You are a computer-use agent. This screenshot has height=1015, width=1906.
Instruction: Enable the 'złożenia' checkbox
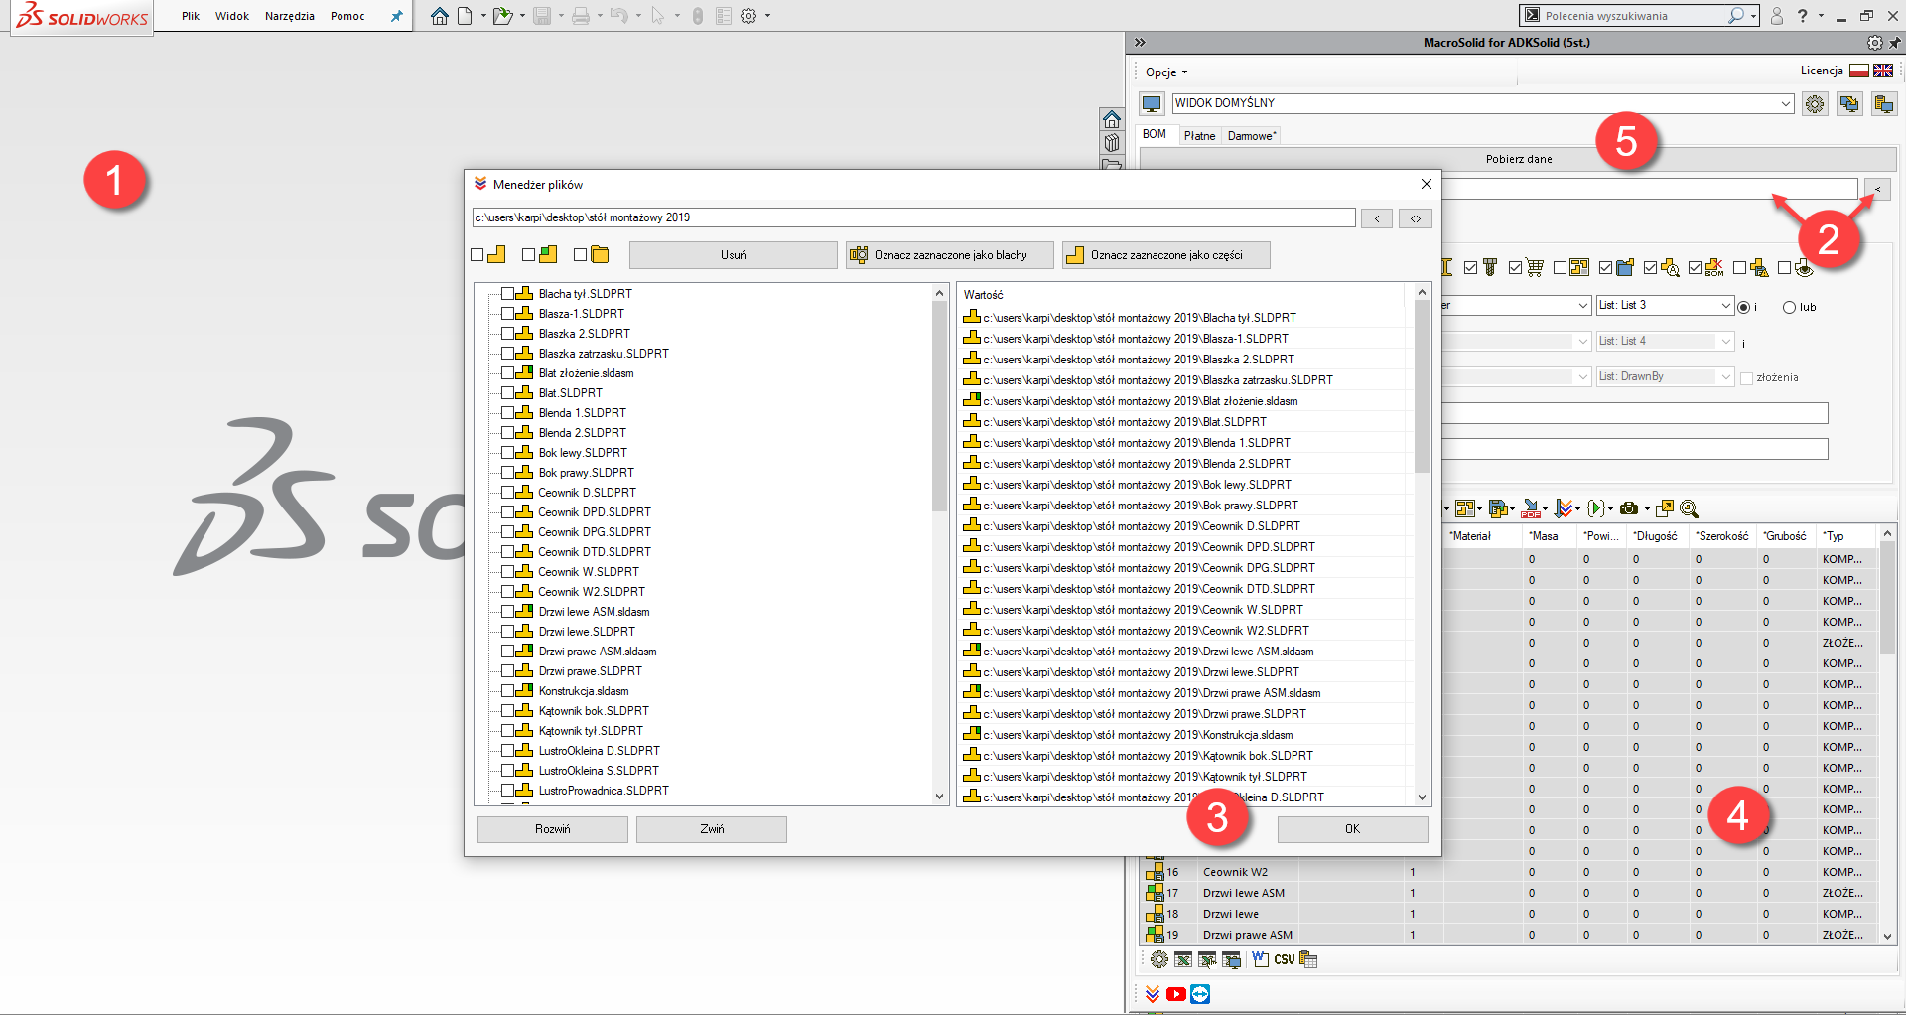1746,378
